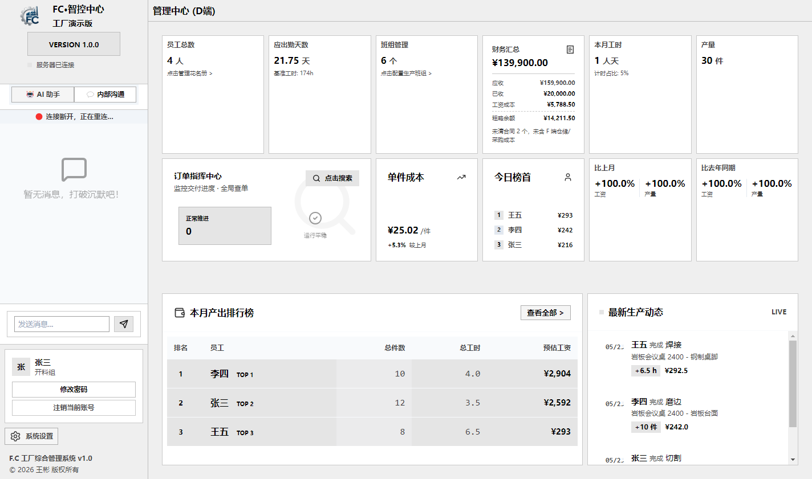Click the 本月工时 card
812x479 pixels.
640,95
